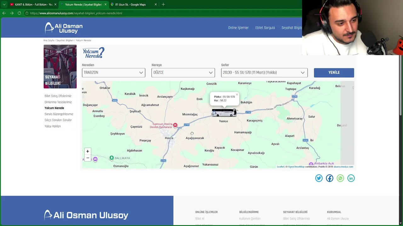Viewport: 403px width, 226px height.
Task: Open the OpenStreetMap attribution link
Action: 296,167
